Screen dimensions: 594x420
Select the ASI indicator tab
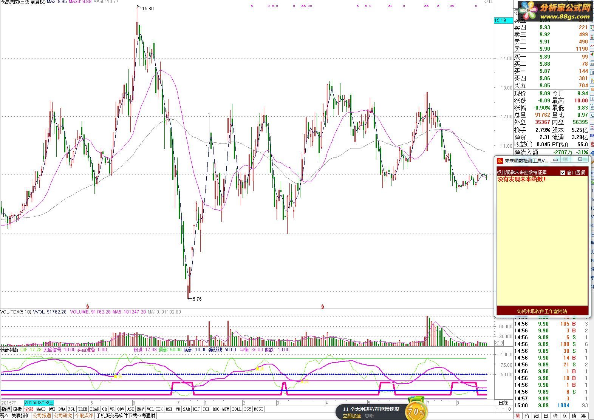(x=131, y=409)
